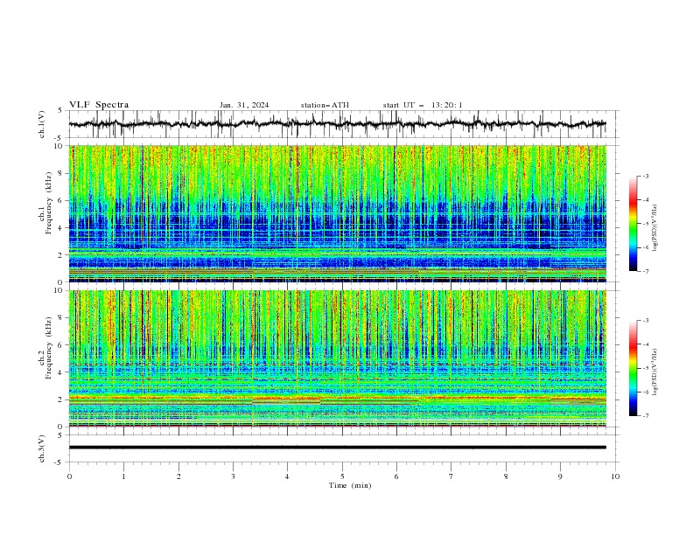Click the ch.1 spectrogram panel
This screenshot has width=693, height=535.
[338, 213]
